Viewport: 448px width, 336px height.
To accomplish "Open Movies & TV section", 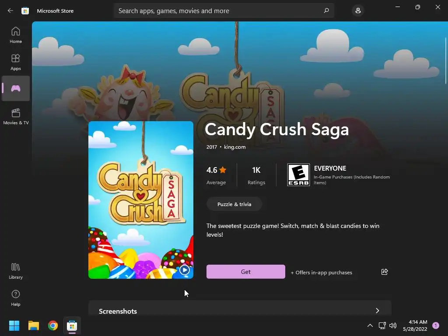I will pos(16,116).
